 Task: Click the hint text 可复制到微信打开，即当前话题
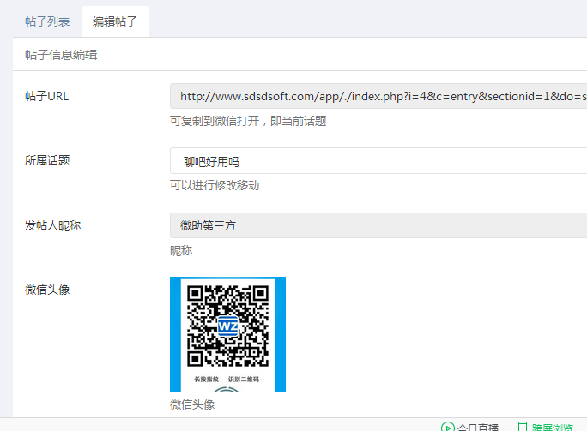(248, 121)
